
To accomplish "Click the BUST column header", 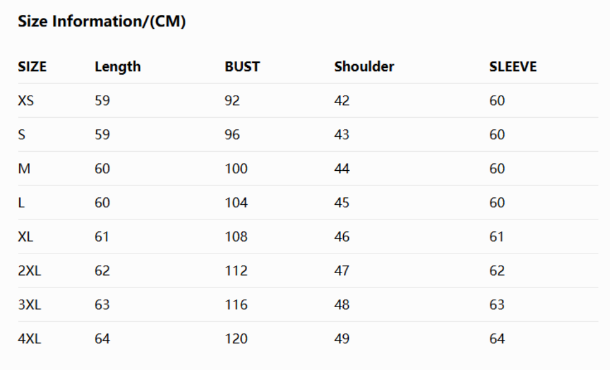I will click(x=242, y=67).
